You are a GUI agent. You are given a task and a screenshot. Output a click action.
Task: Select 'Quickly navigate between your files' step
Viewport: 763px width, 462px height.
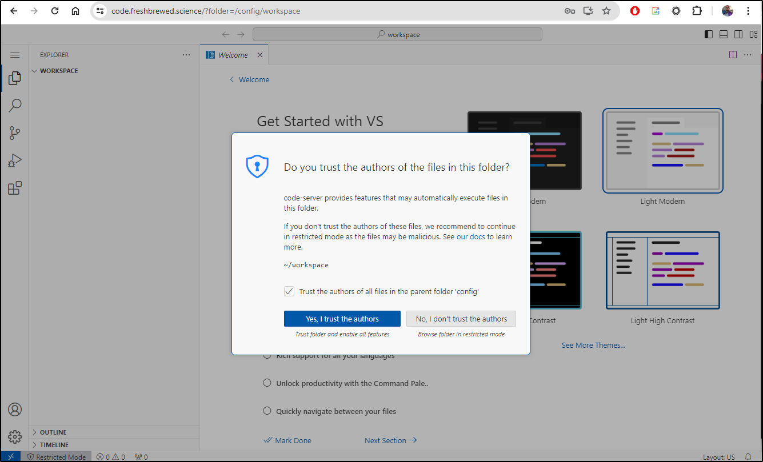(329, 411)
